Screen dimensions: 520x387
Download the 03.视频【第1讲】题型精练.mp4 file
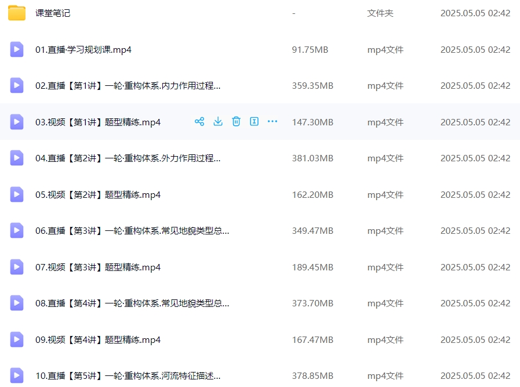218,121
